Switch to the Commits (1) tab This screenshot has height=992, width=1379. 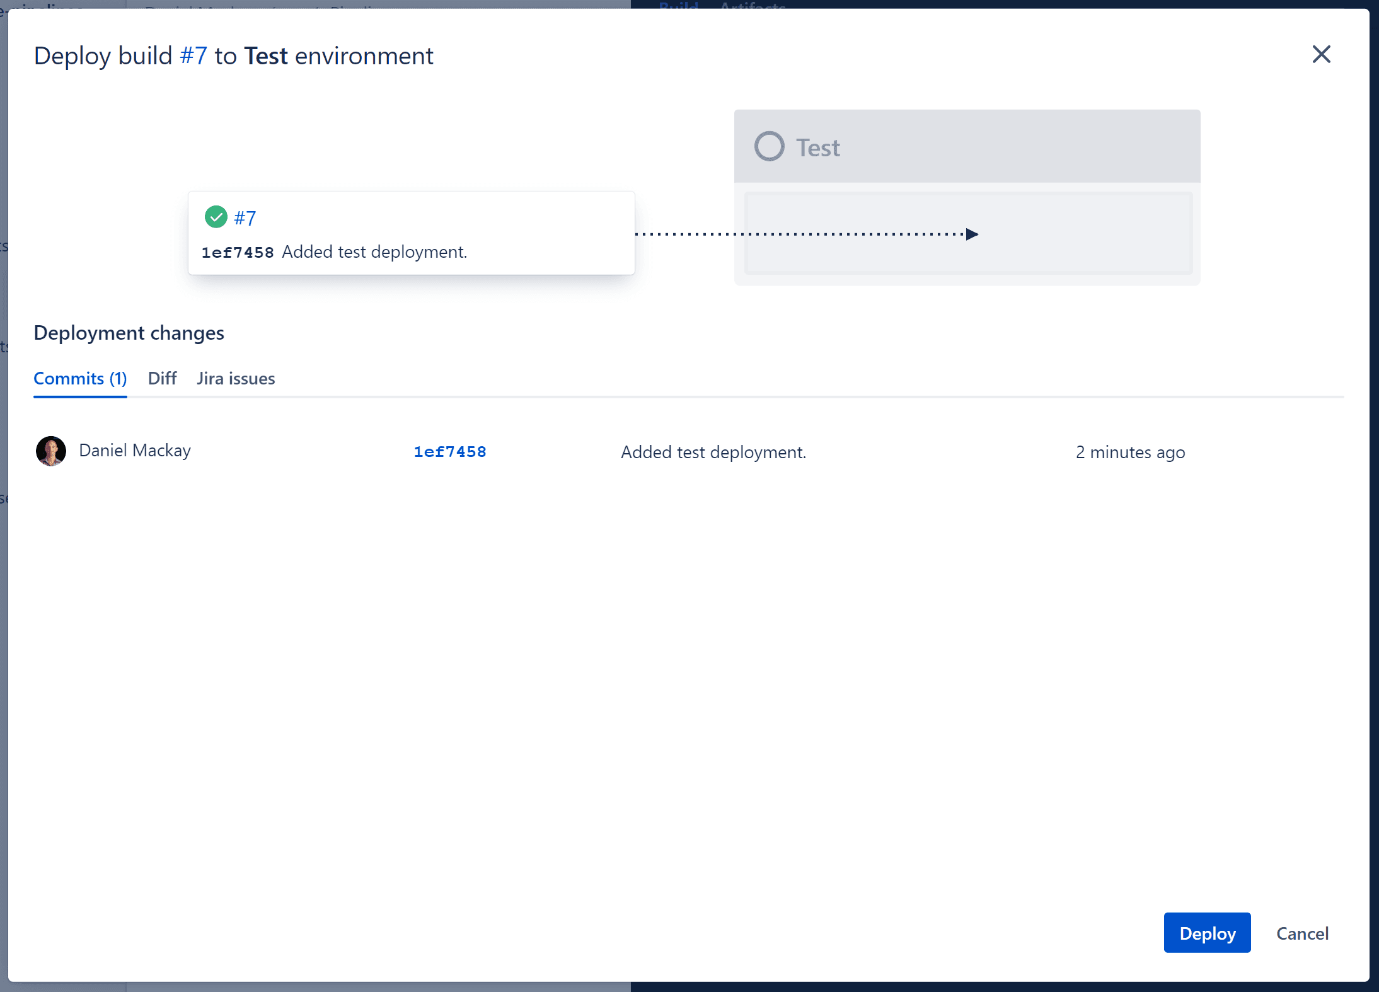[80, 379]
